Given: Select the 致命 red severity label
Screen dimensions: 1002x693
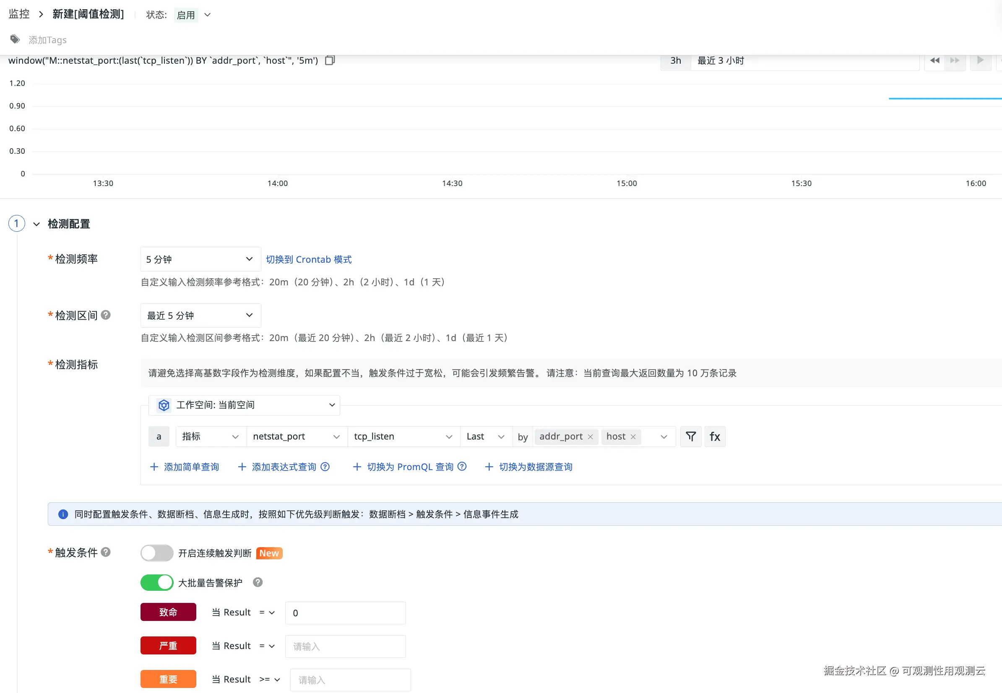Looking at the screenshot, I should 168,612.
